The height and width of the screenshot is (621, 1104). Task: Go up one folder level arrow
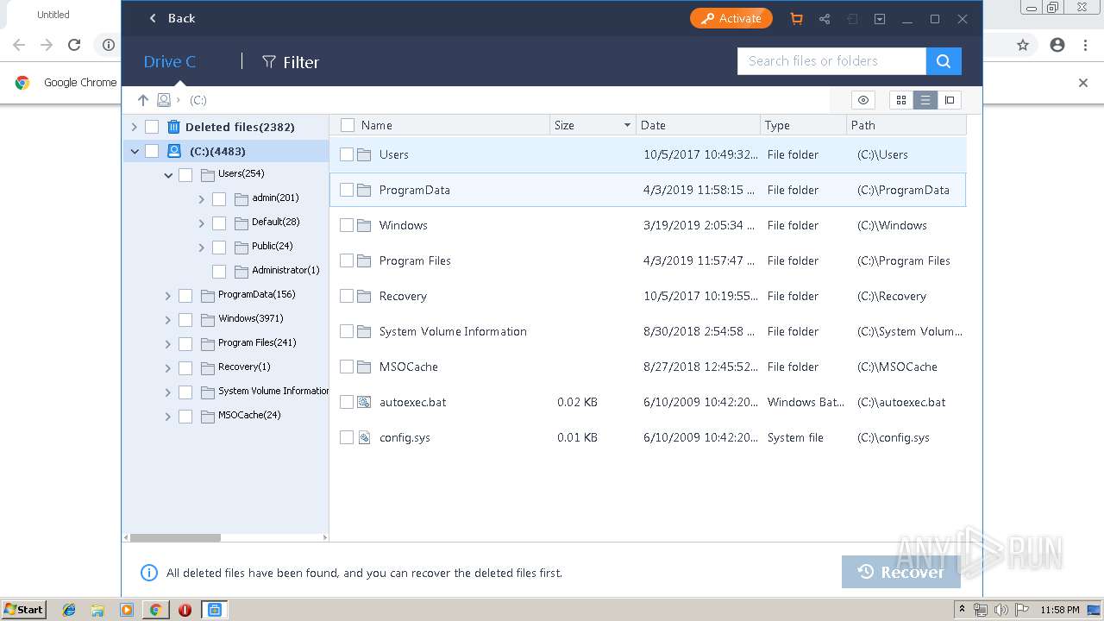coord(143,100)
